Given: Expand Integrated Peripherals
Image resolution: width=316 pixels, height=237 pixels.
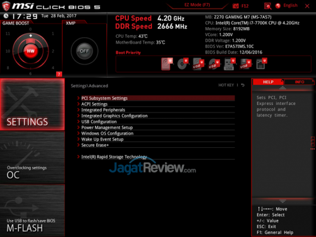Looking at the screenshot, I should (156, 110).
